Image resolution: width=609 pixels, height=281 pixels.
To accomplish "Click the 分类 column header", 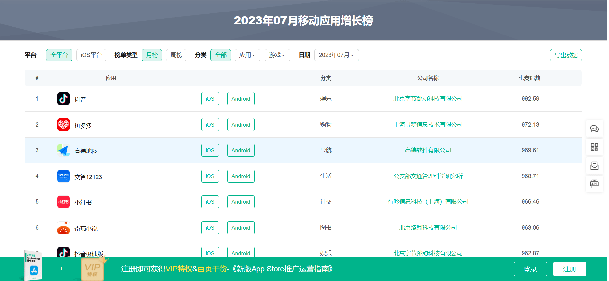I will [326, 78].
